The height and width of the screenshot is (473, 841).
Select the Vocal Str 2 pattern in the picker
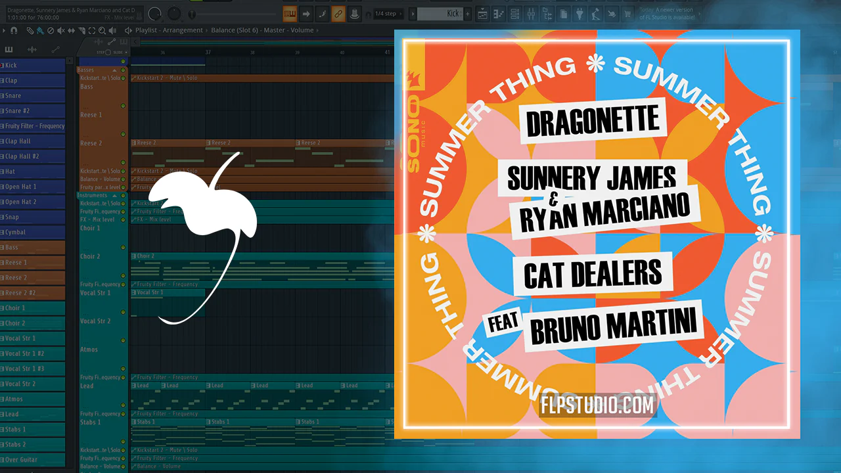33,384
